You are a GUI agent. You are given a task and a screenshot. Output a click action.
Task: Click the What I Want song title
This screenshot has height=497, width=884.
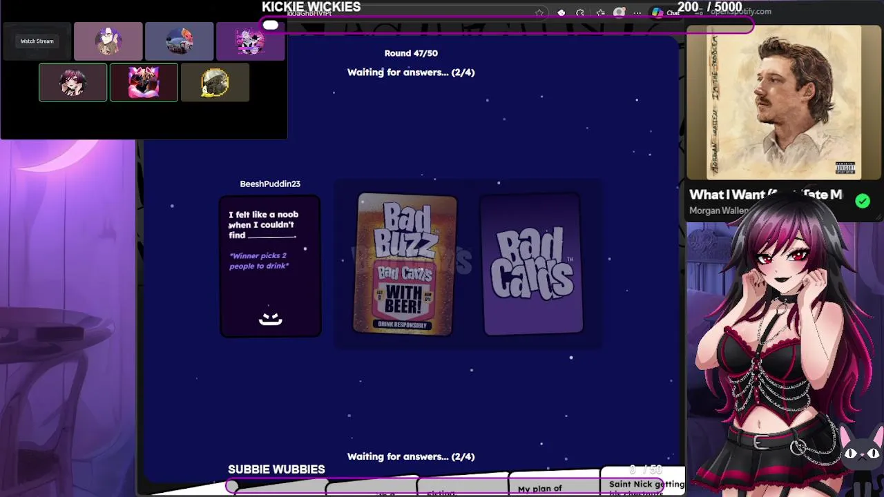pyautogui.click(x=765, y=195)
